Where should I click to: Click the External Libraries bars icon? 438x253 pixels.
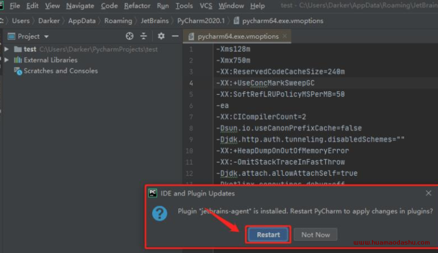[18, 60]
